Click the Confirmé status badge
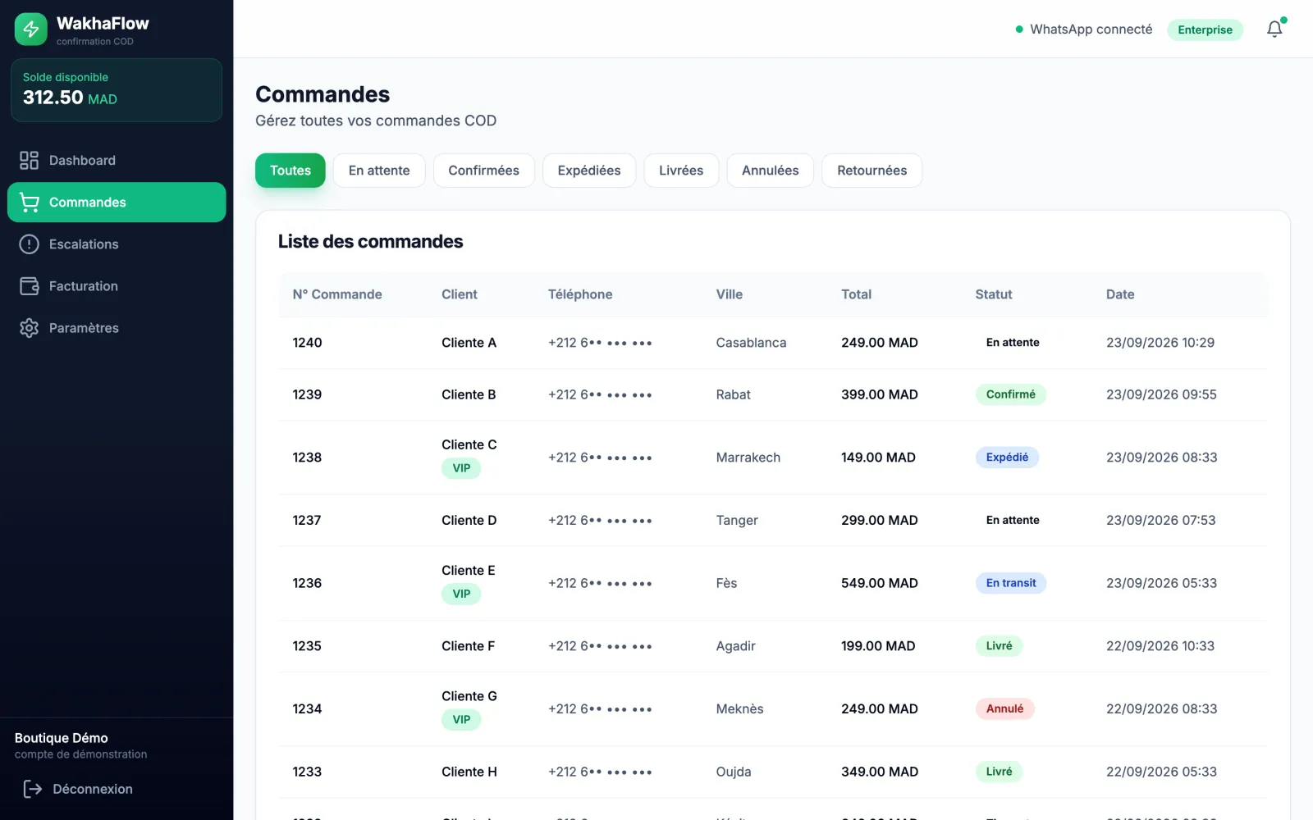 point(1011,394)
